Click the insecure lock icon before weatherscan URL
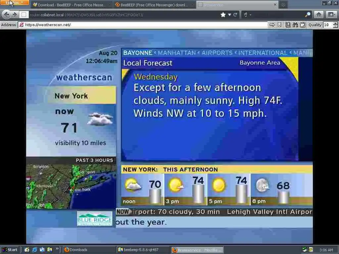This screenshot has width=339, height=254. click(x=21, y=25)
